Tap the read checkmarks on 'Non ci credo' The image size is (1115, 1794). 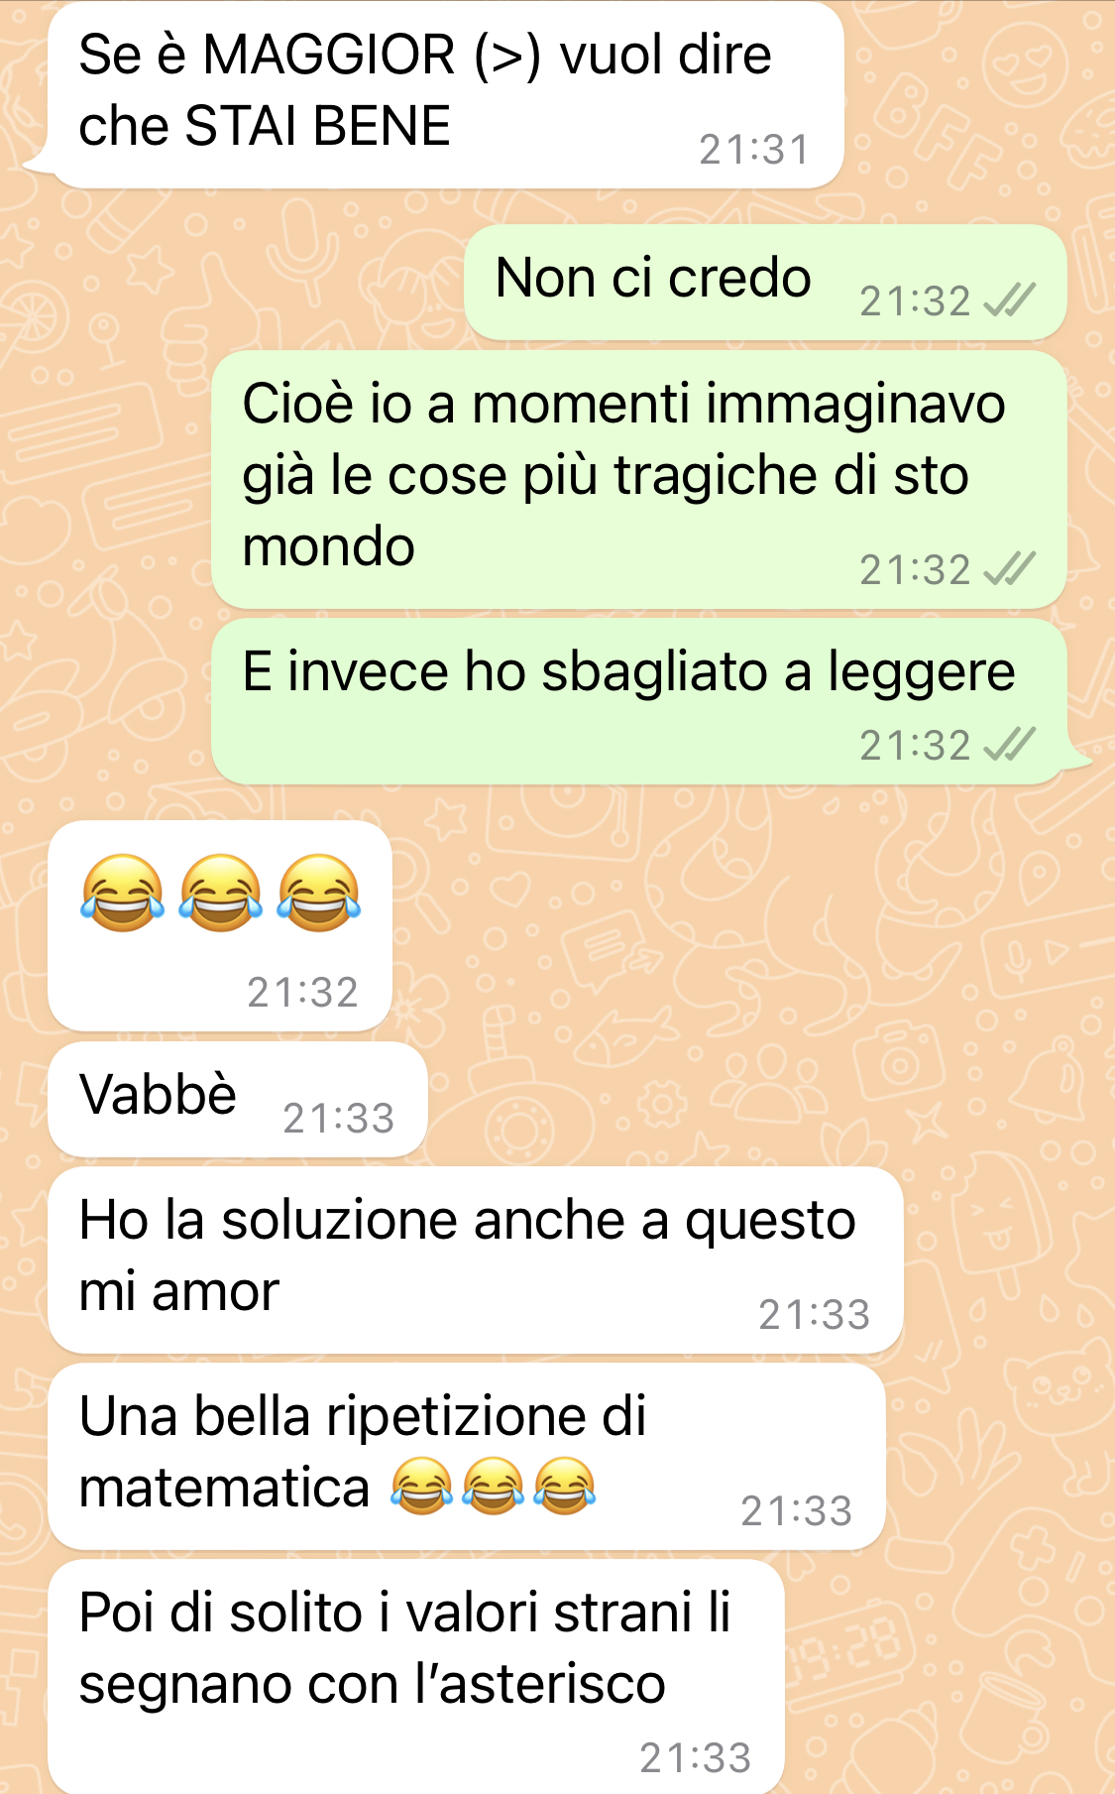[1009, 300]
